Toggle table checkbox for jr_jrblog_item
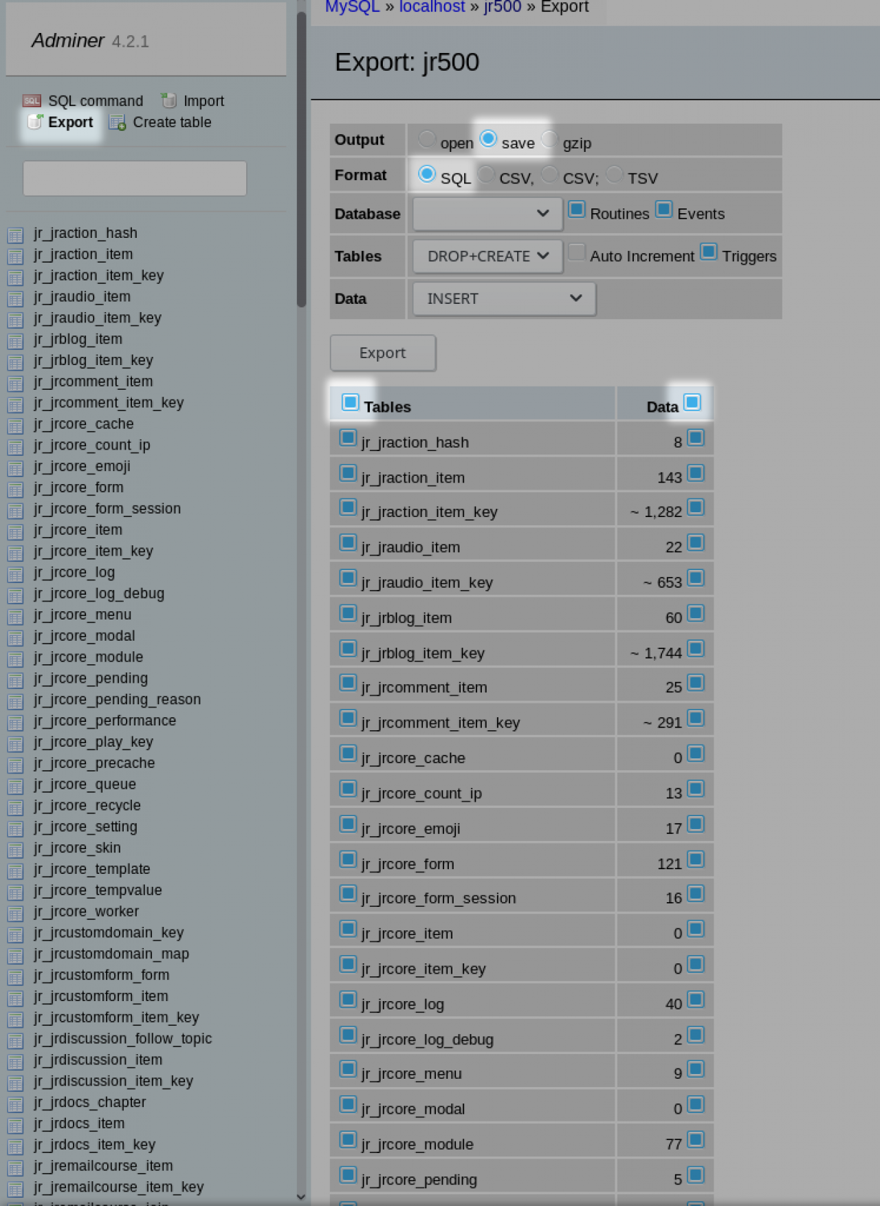Viewport: 880px width, 1206px height. (x=348, y=613)
